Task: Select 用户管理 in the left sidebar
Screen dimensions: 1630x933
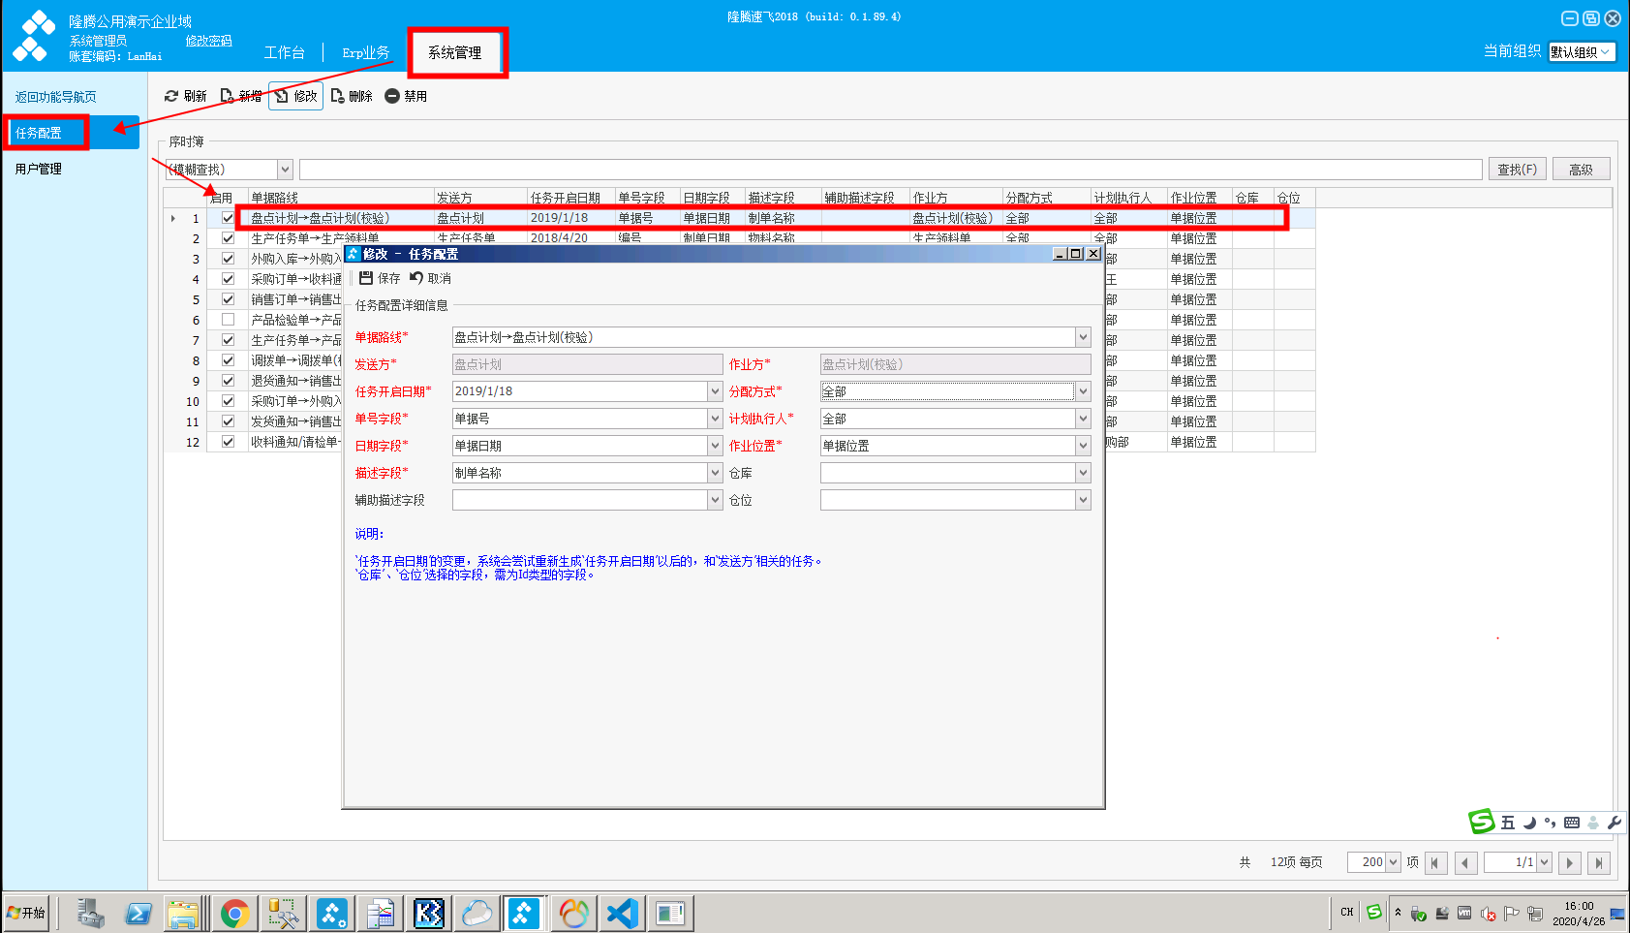Action: click(39, 169)
